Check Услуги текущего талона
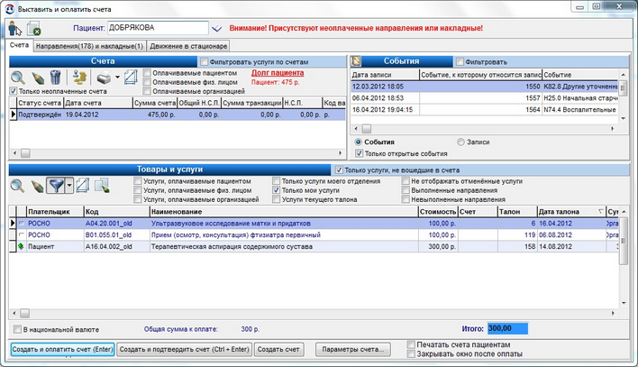The height and width of the screenshot is (367, 638). coord(277,199)
